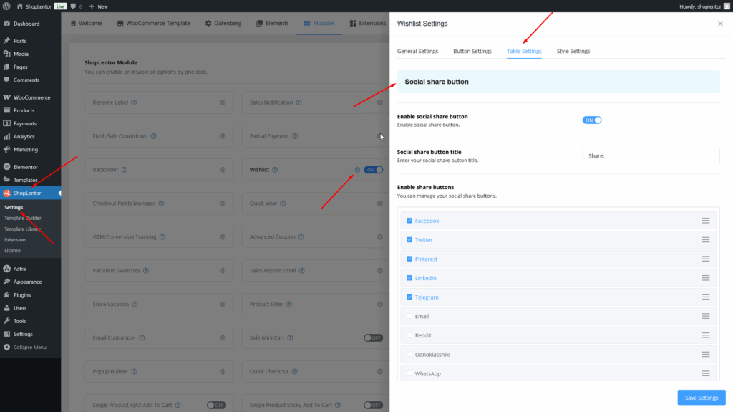
Task: Uncheck the Pinterest share checkbox
Action: pos(409,259)
